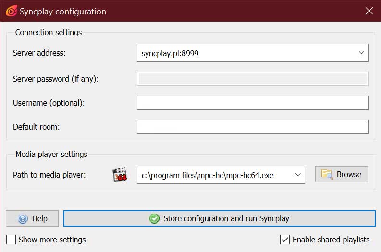Click the syncplay.pl:8999 server address text
This screenshot has height=252, width=381.
click(170, 54)
